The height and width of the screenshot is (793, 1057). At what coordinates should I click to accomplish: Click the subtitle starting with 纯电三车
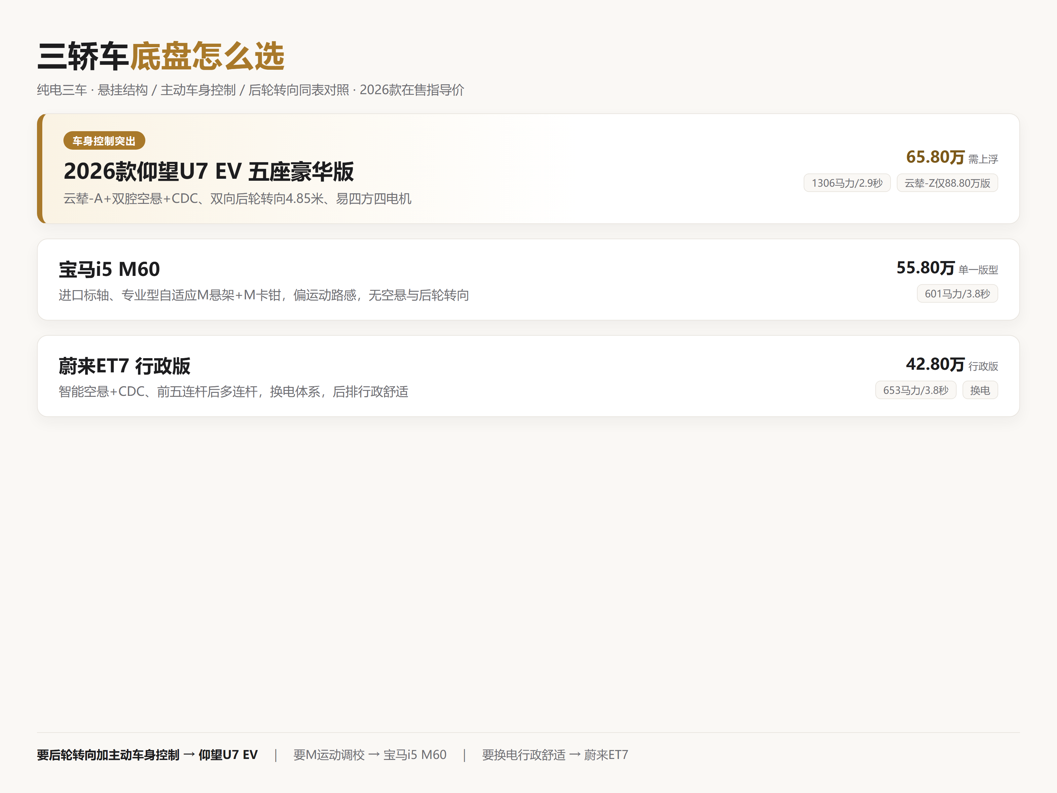[250, 90]
